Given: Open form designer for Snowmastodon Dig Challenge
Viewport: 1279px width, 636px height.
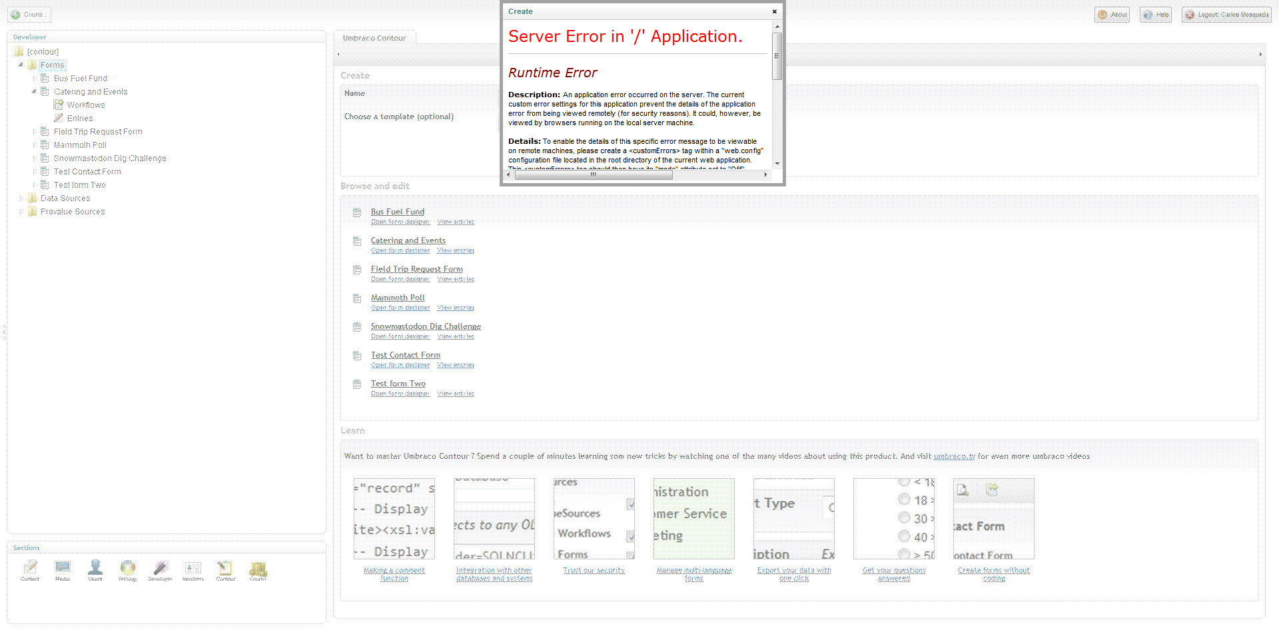Looking at the screenshot, I should click(400, 336).
